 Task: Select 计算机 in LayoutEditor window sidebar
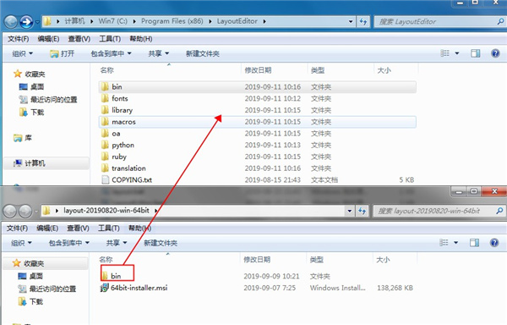pos(35,163)
